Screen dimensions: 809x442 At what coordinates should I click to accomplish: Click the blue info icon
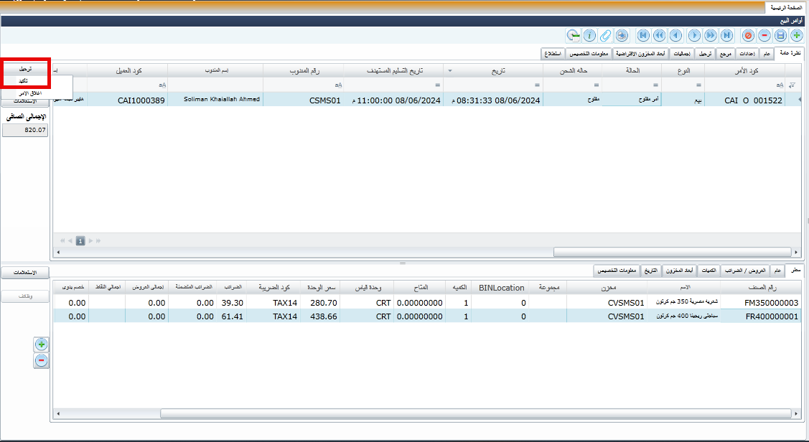(x=589, y=34)
